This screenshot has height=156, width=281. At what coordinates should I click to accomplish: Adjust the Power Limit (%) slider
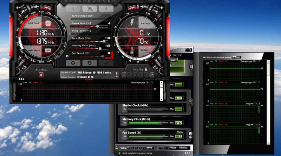click(89, 27)
